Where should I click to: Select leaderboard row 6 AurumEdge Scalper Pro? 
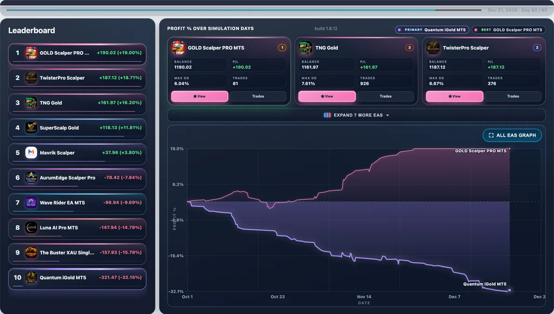[77, 179]
